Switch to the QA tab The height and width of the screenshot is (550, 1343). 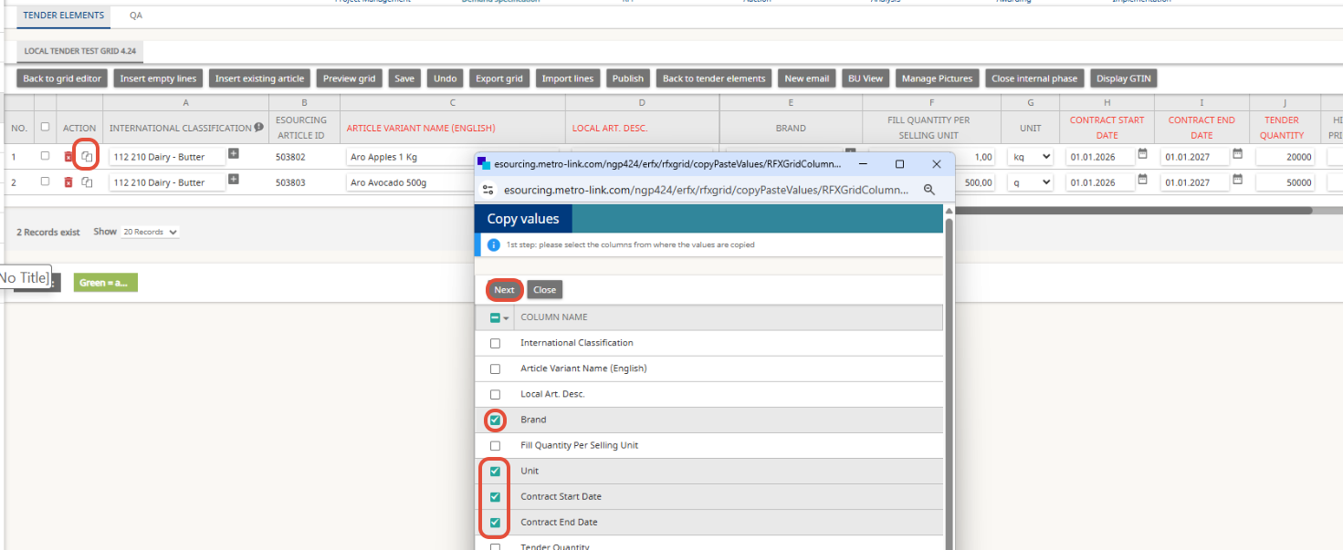coord(136,16)
